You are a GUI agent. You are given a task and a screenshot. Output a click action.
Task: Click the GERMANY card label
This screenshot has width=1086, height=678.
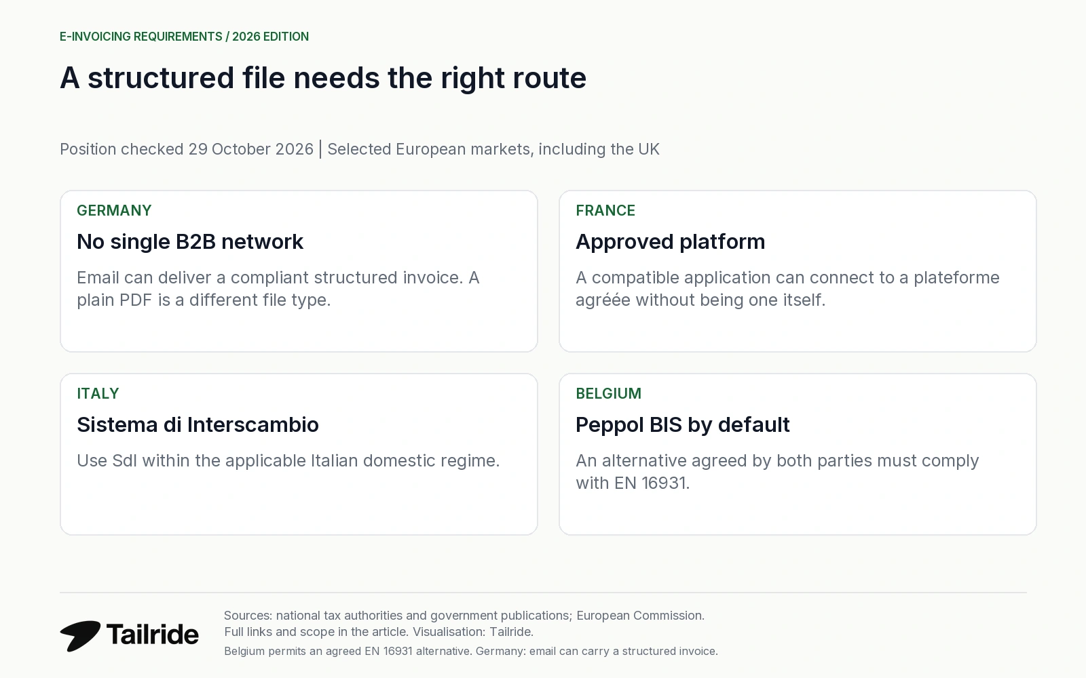[114, 210]
